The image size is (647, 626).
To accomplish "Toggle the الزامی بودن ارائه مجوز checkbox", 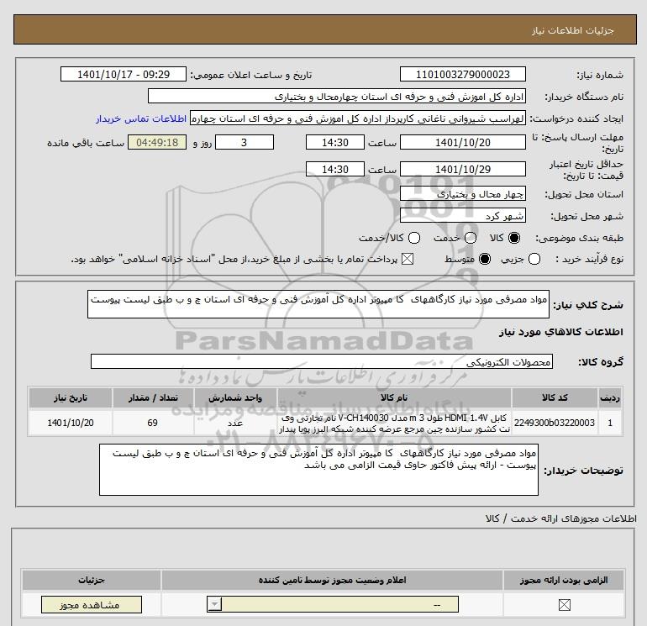I will [x=564, y=605].
